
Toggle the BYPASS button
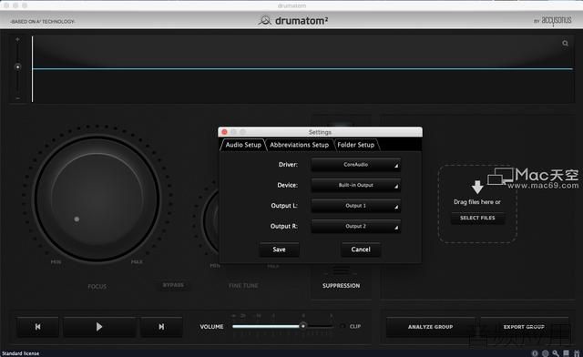173,285
